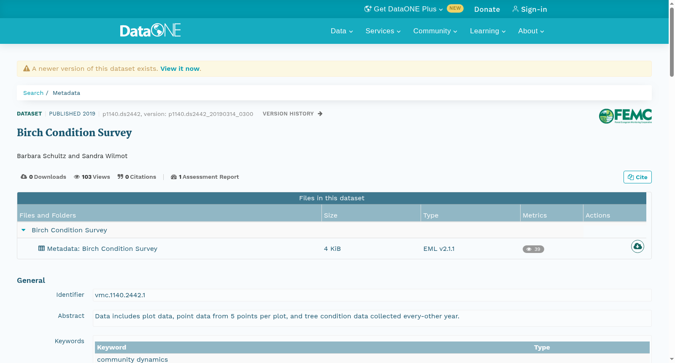Click the 'community dynamics' keyword

pyautogui.click(x=132, y=359)
